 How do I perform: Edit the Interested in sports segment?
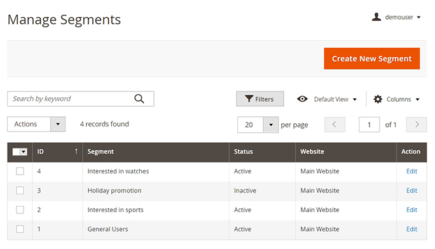tap(411, 210)
